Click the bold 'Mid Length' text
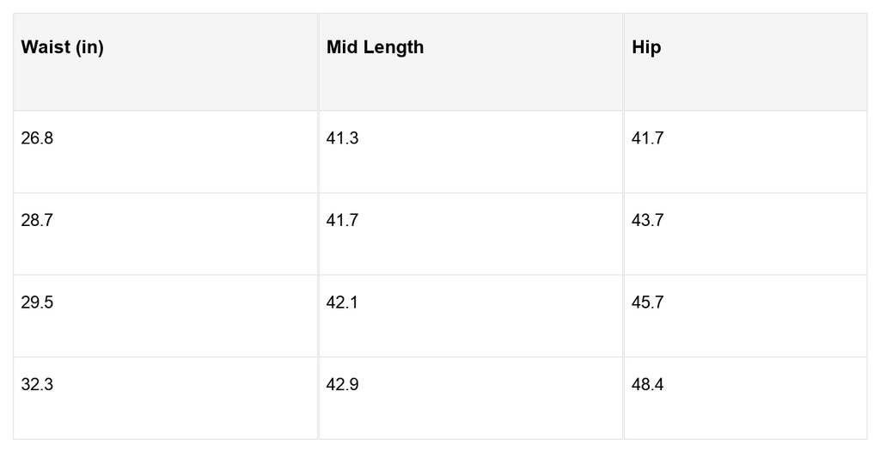Image resolution: width=880 pixels, height=452 pixels. coord(375,47)
